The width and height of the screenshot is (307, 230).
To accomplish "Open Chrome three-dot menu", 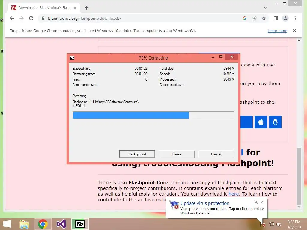I will click(x=295, y=18).
